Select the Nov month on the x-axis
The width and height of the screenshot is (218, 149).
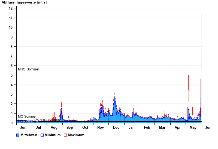tap(101, 128)
